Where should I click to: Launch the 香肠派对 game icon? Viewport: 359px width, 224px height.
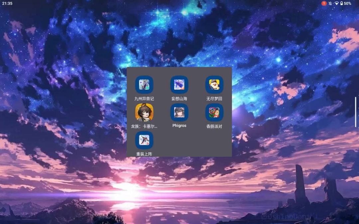tap(214, 112)
